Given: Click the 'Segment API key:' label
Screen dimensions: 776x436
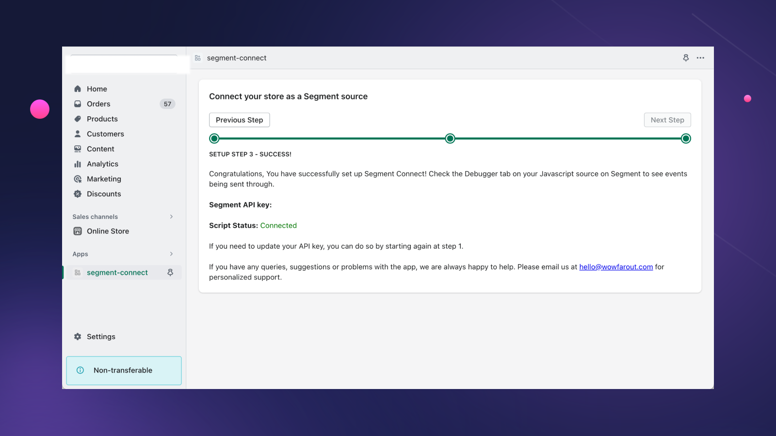Looking at the screenshot, I should (x=241, y=205).
